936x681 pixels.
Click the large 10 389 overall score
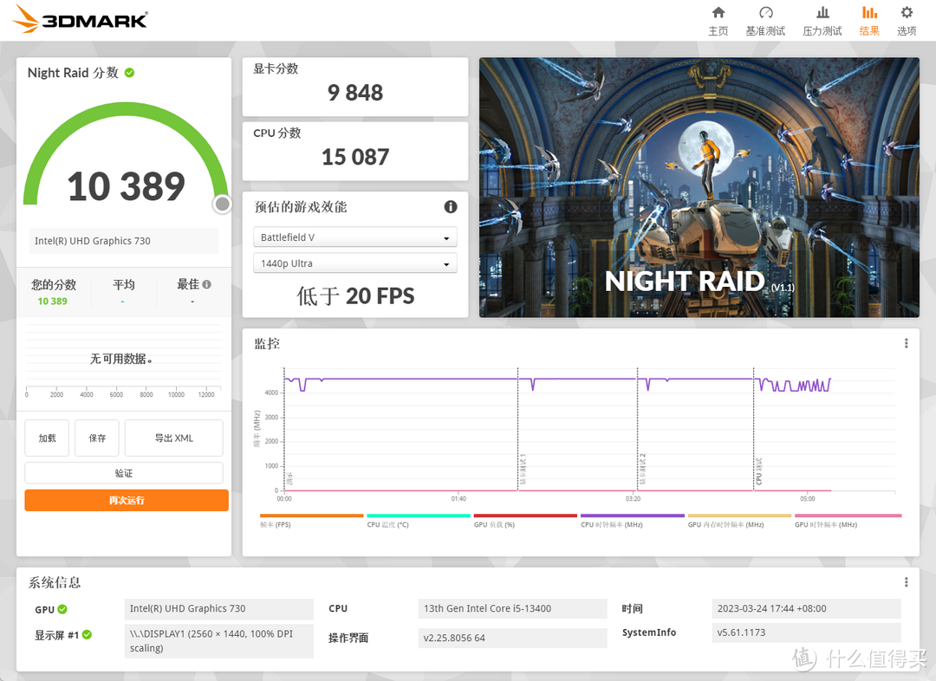pos(126,186)
